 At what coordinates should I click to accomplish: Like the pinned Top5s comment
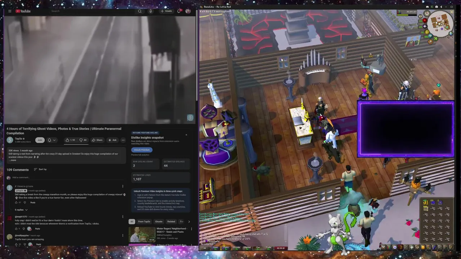[x=16, y=203]
